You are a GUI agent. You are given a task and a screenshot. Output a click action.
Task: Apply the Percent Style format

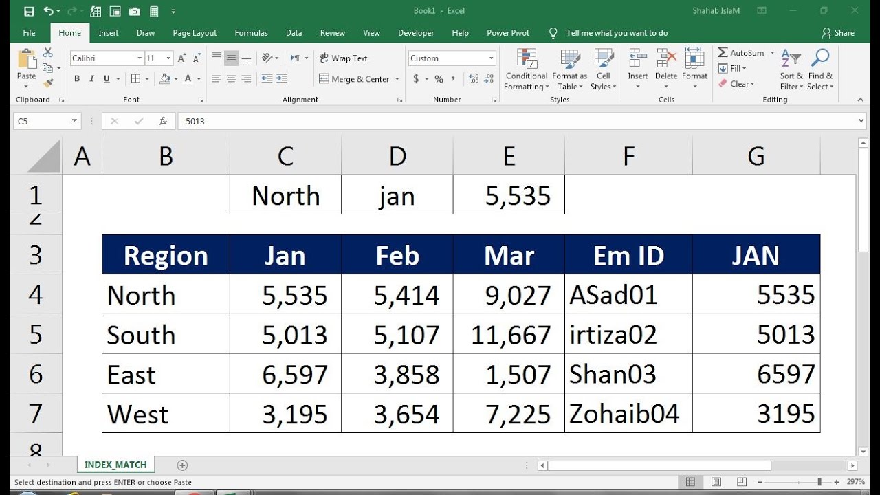[x=439, y=79]
